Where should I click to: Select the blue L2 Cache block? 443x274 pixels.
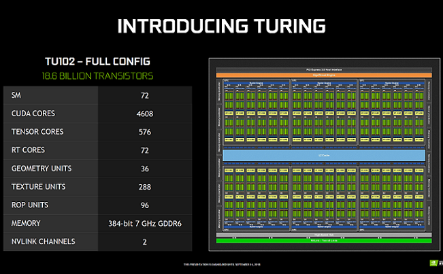(x=324, y=156)
